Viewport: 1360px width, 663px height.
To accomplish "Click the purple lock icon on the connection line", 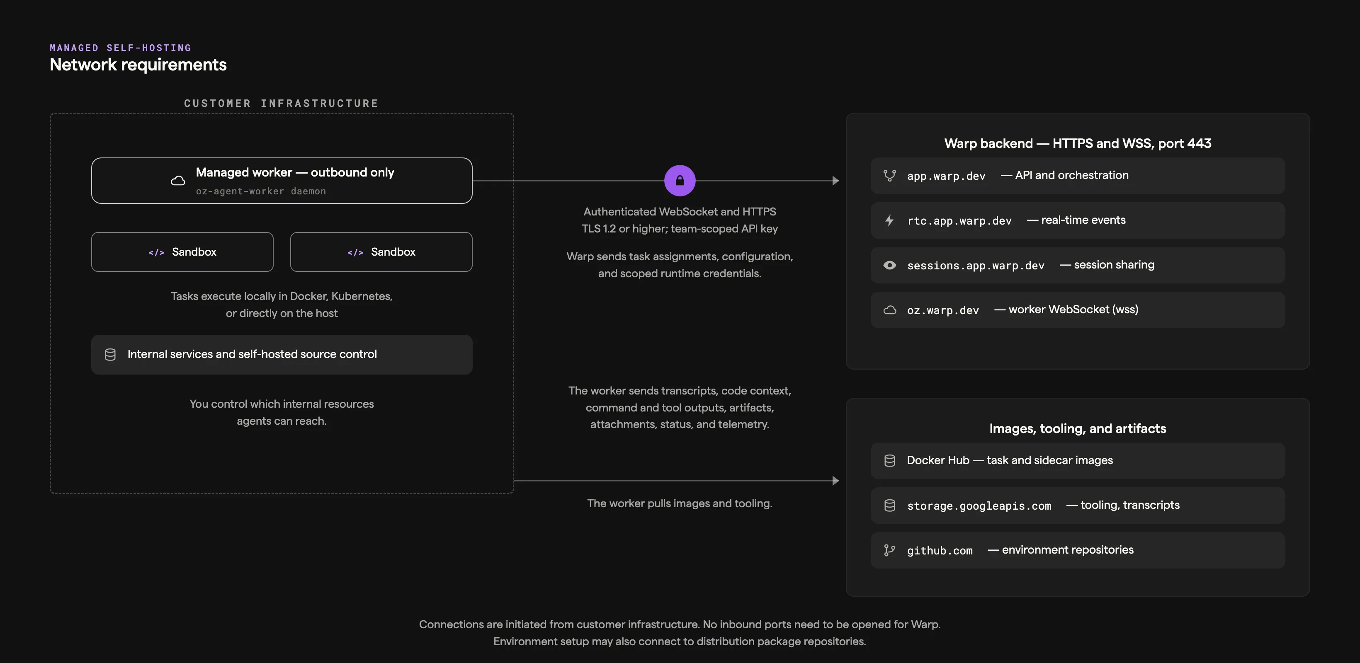I will (x=680, y=180).
